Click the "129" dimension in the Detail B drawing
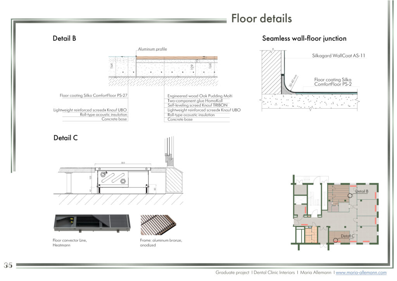 click(x=192, y=67)
